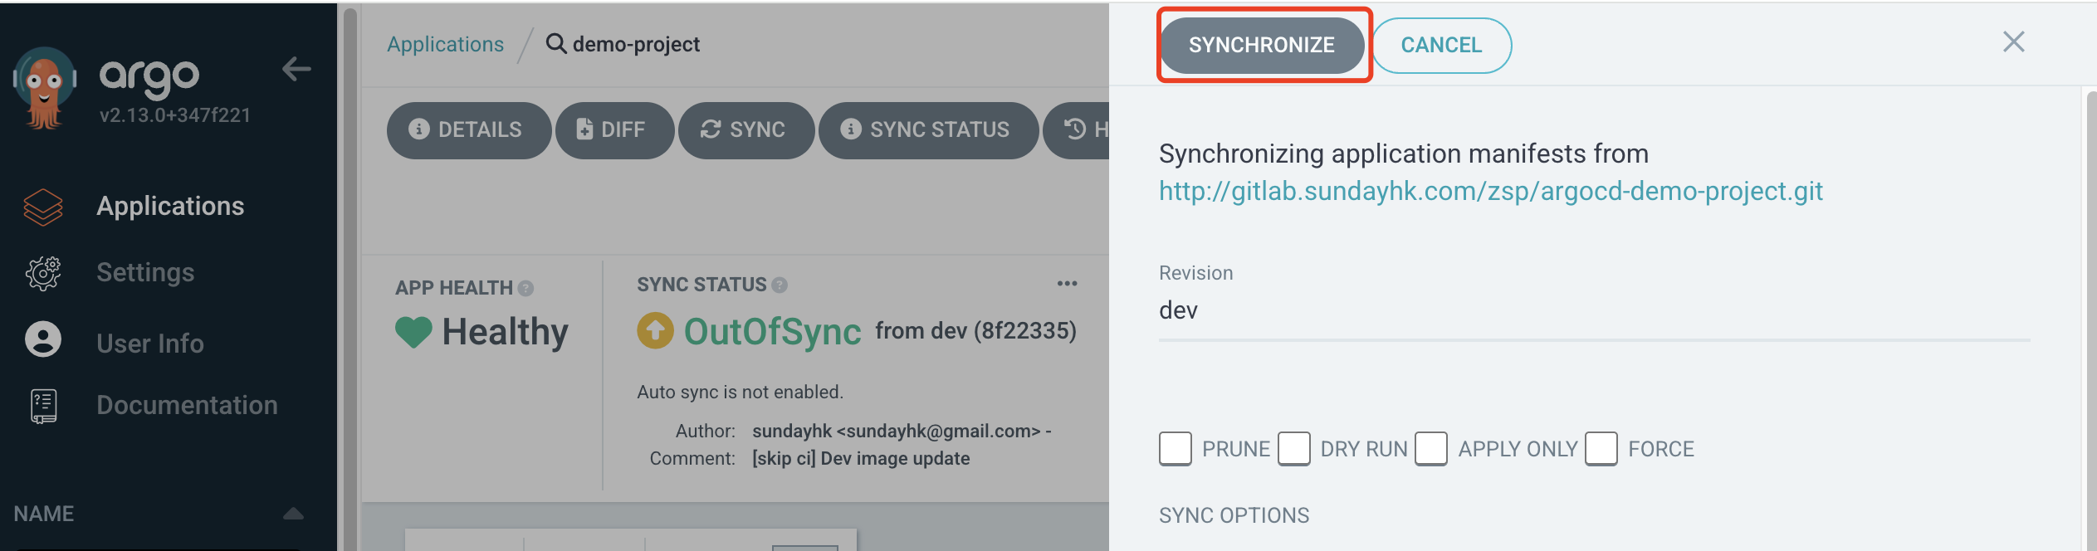The height and width of the screenshot is (551, 2097).
Task: Collapse sidebar with the back arrow
Action: point(296,69)
